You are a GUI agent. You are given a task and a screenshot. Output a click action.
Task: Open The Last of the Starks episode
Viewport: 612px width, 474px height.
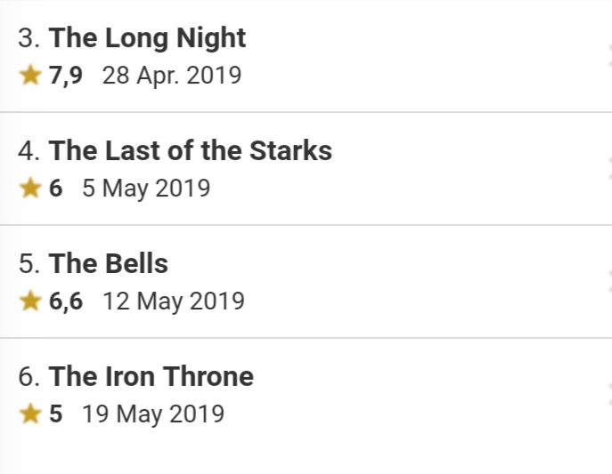pyautogui.click(x=191, y=150)
